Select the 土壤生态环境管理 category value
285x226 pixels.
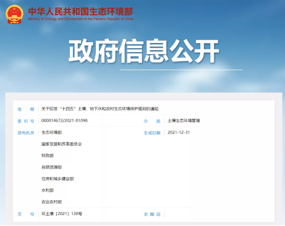click(x=184, y=121)
